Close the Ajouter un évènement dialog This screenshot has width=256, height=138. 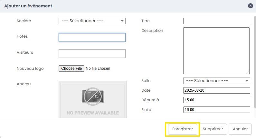coord(250,6)
